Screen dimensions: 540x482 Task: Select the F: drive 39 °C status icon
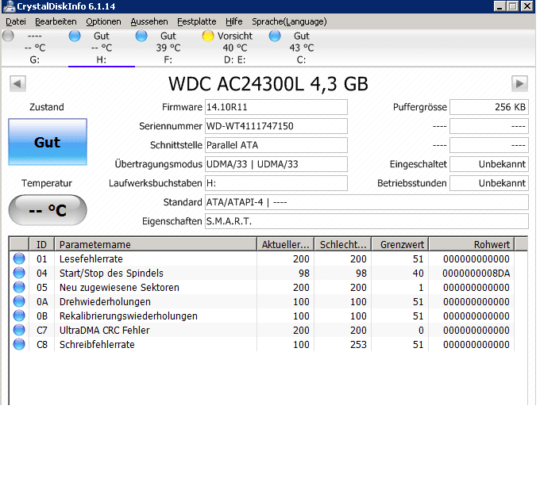[141, 36]
